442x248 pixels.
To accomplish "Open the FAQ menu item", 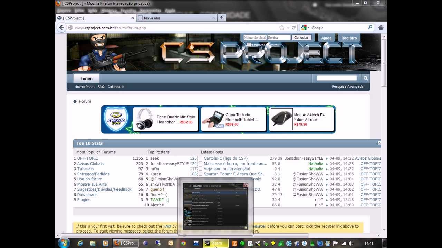I will [x=101, y=87].
